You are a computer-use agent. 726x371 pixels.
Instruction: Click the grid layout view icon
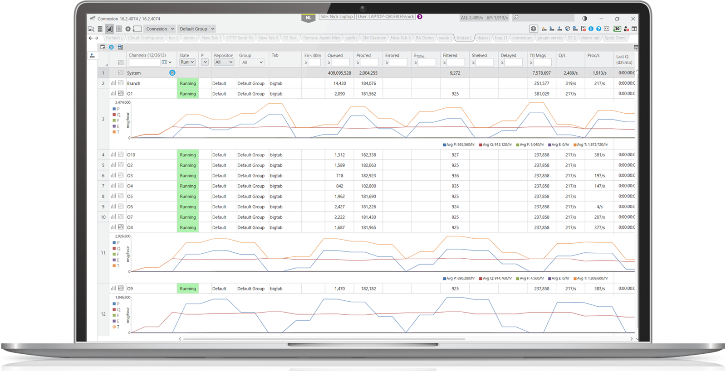(x=119, y=29)
